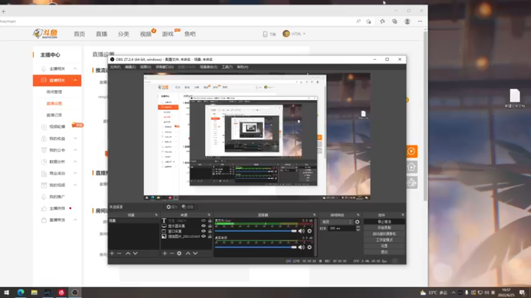Mute the first mixer audio channel
This screenshot has width=531, height=298.
tap(301, 231)
